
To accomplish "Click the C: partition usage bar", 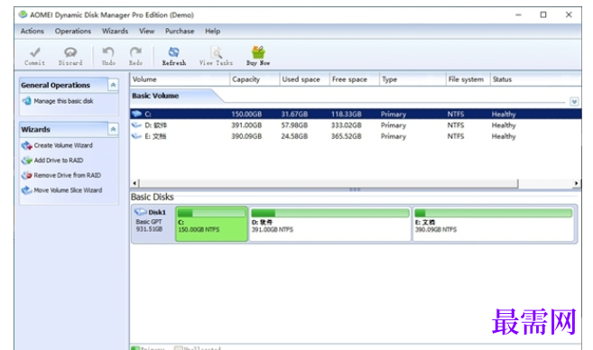I will [x=211, y=213].
